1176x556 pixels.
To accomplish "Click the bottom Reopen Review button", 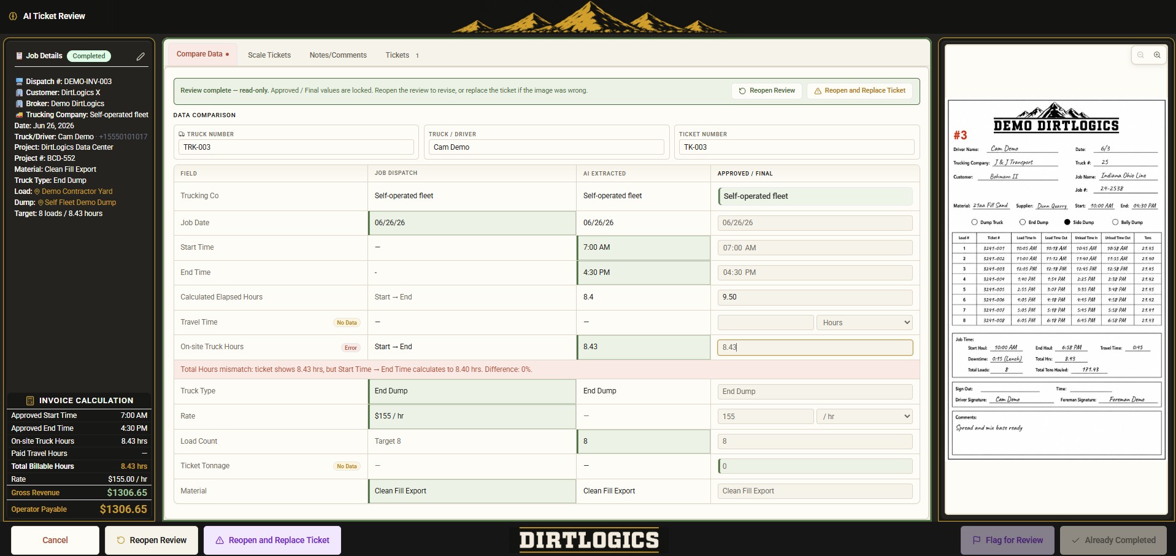I will [x=152, y=540].
